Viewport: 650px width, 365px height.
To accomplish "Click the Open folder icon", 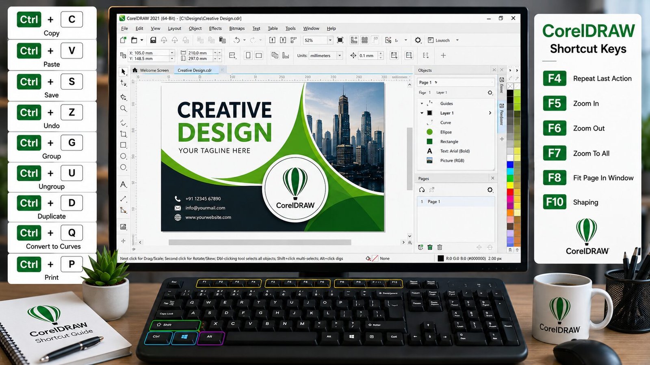I will tap(134, 40).
